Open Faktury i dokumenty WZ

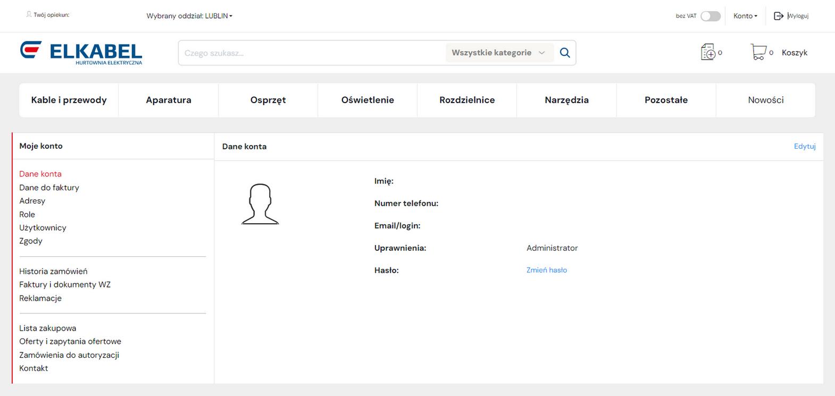[x=65, y=284]
